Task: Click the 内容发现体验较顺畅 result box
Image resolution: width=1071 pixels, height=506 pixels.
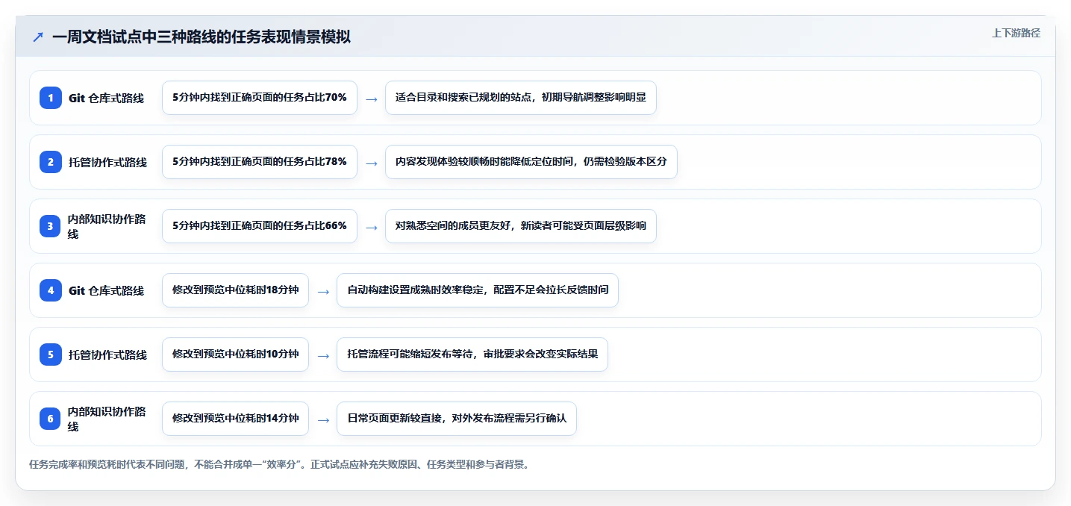Action: pyautogui.click(x=531, y=162)
